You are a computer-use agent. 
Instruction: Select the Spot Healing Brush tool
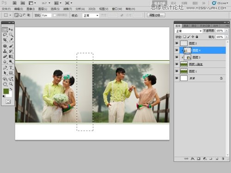tap(5, 46)
